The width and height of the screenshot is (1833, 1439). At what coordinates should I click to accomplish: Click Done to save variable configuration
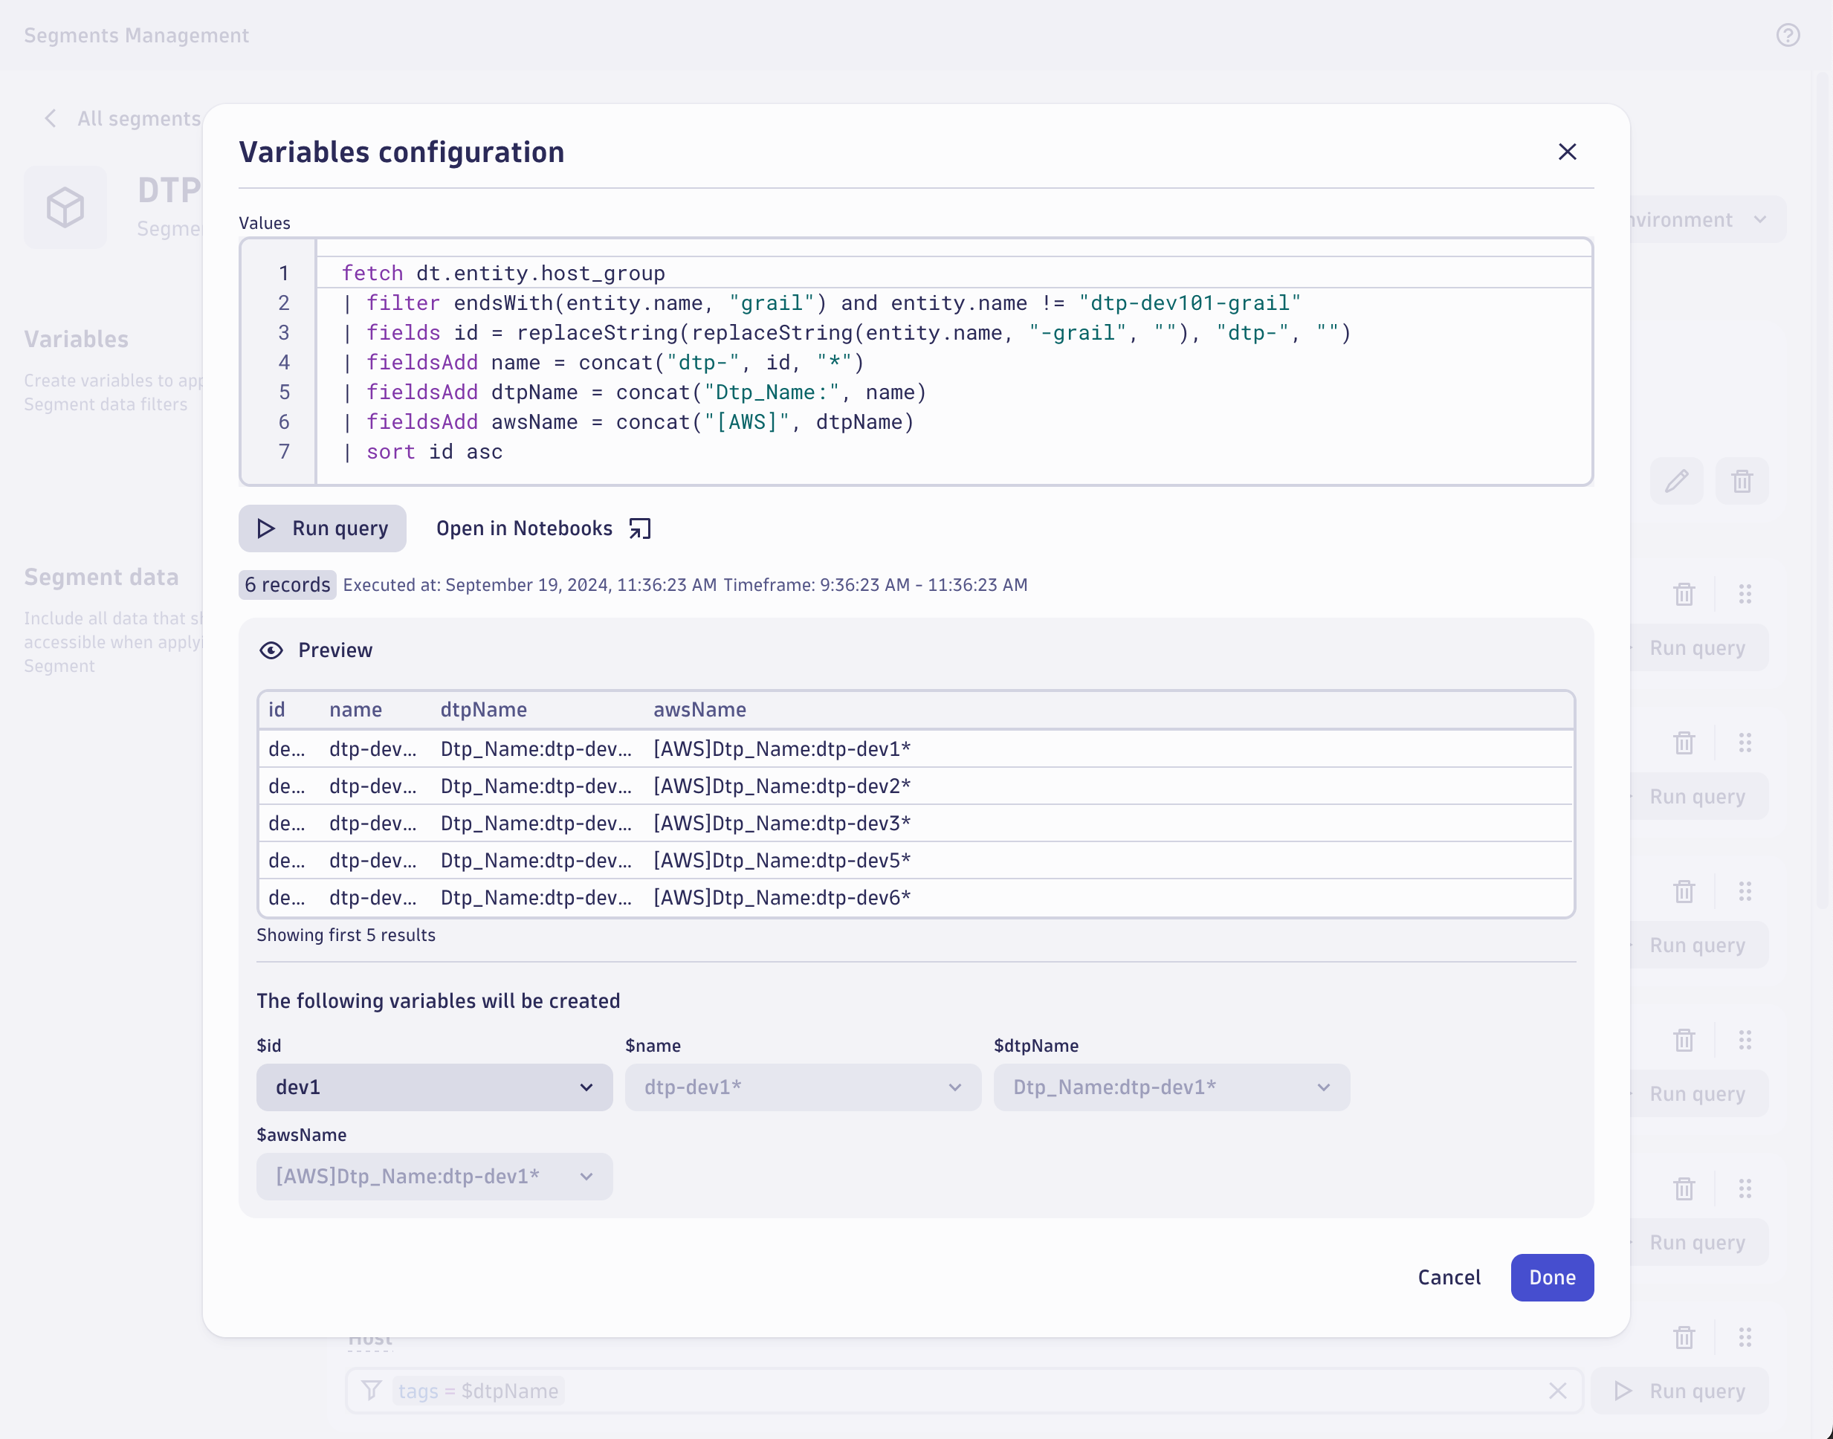pyautogui.click(x=1553, y=1277)
